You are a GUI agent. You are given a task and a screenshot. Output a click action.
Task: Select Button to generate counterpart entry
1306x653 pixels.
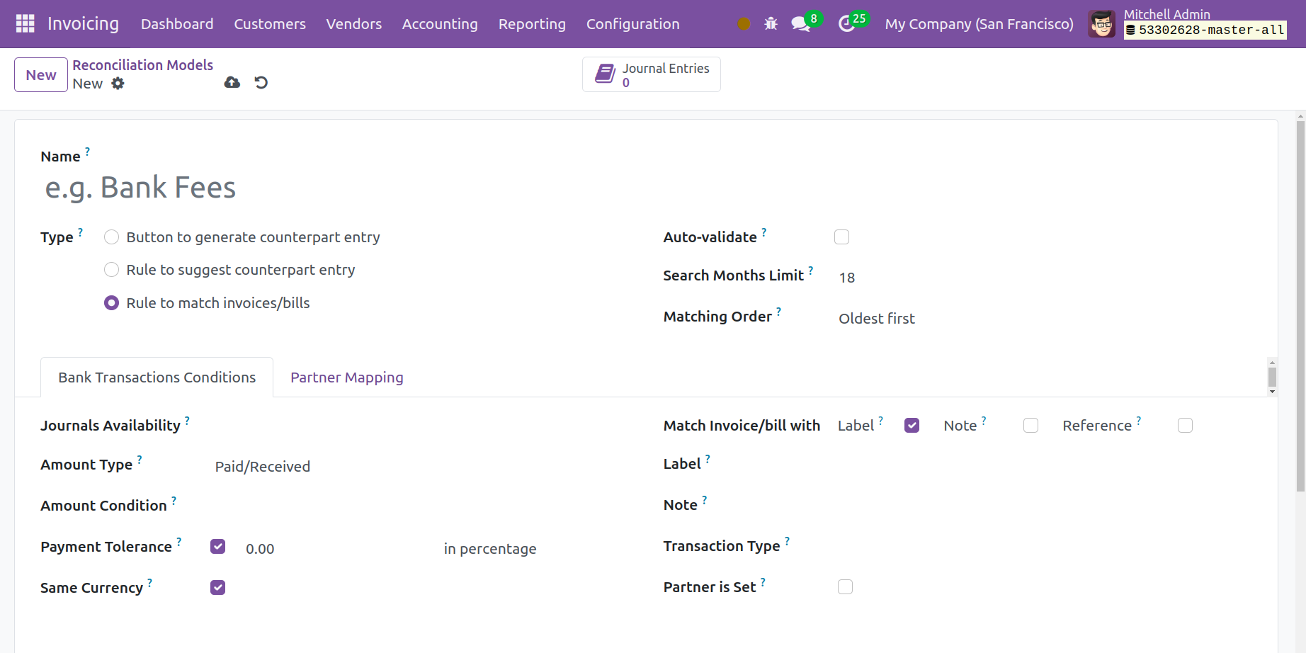[111, 237]
